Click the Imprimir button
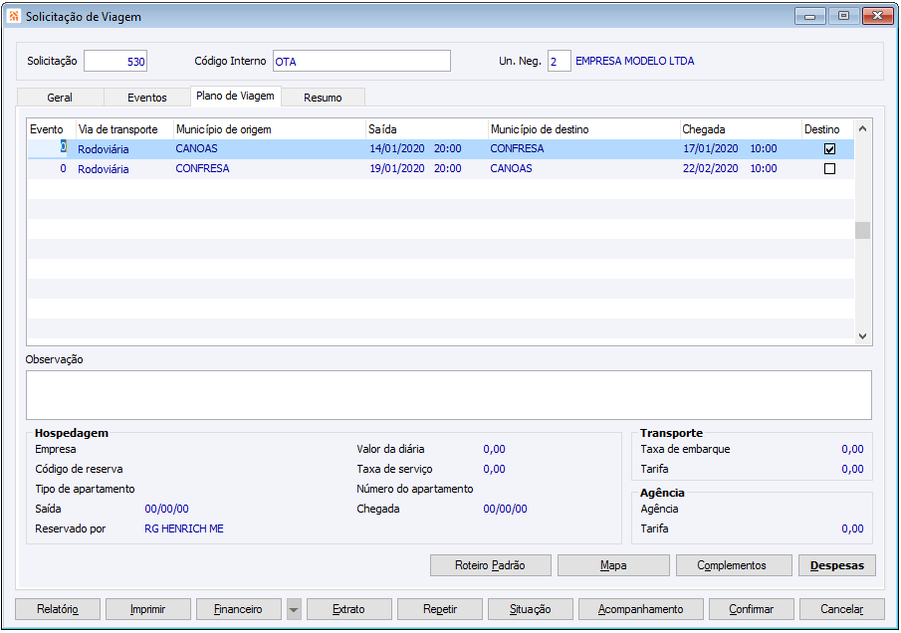Viewport: 901px width, 633px height. 147,609
